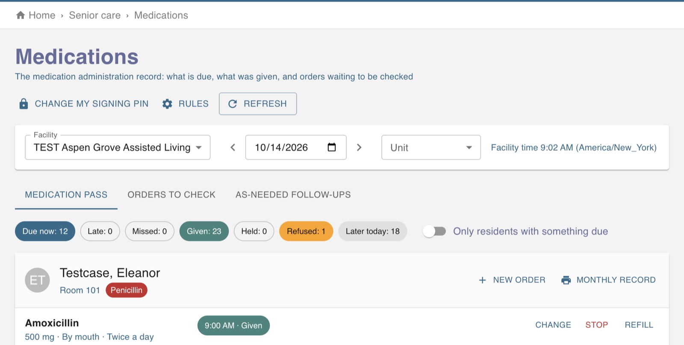Click the Home house icon in breadcrumb
This screenshot has height=345, width=684.
[21, 15]
